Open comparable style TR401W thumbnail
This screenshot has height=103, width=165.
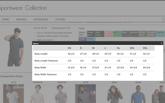(x=61, y=94)
